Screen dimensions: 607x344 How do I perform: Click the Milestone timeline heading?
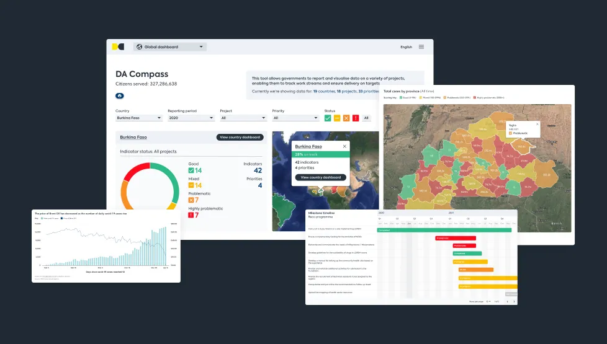(x=321, y=213)
